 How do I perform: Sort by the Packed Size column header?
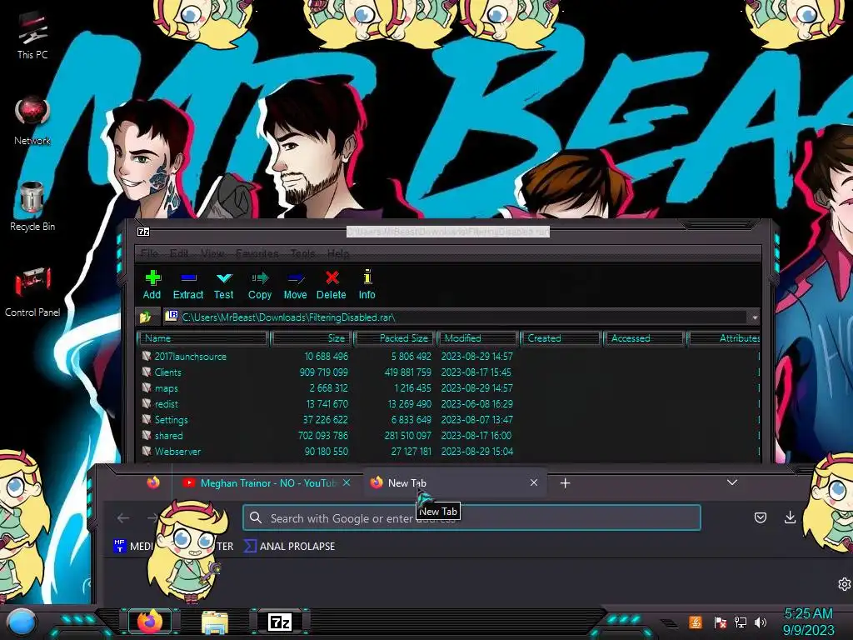click(x=395, y=338)
